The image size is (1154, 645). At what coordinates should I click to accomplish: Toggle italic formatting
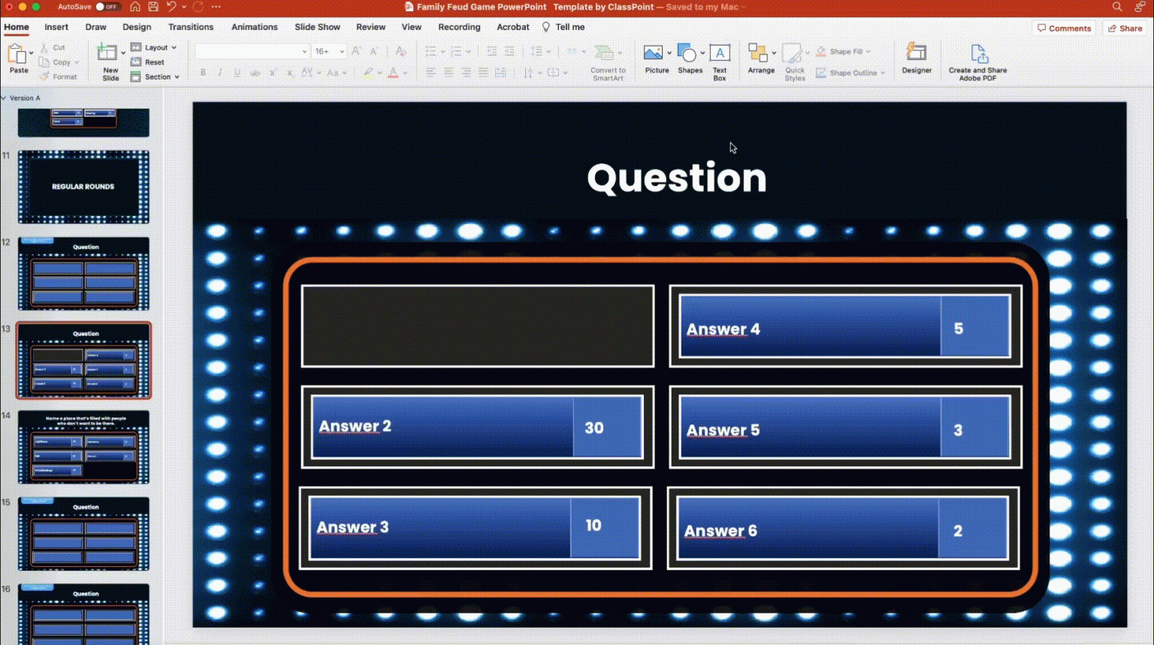point(219,72)
